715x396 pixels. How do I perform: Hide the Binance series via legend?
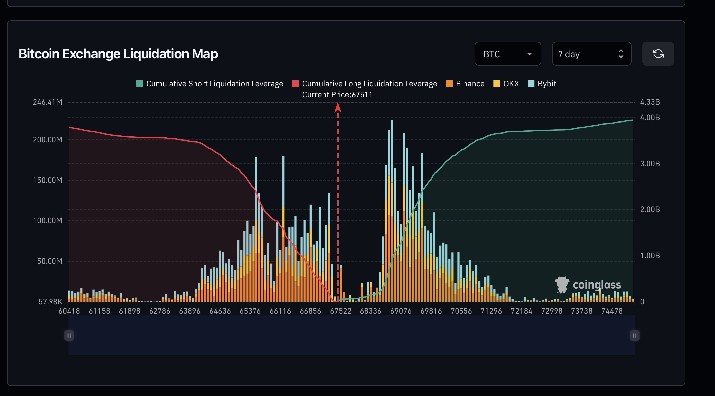tap(470, 84)
